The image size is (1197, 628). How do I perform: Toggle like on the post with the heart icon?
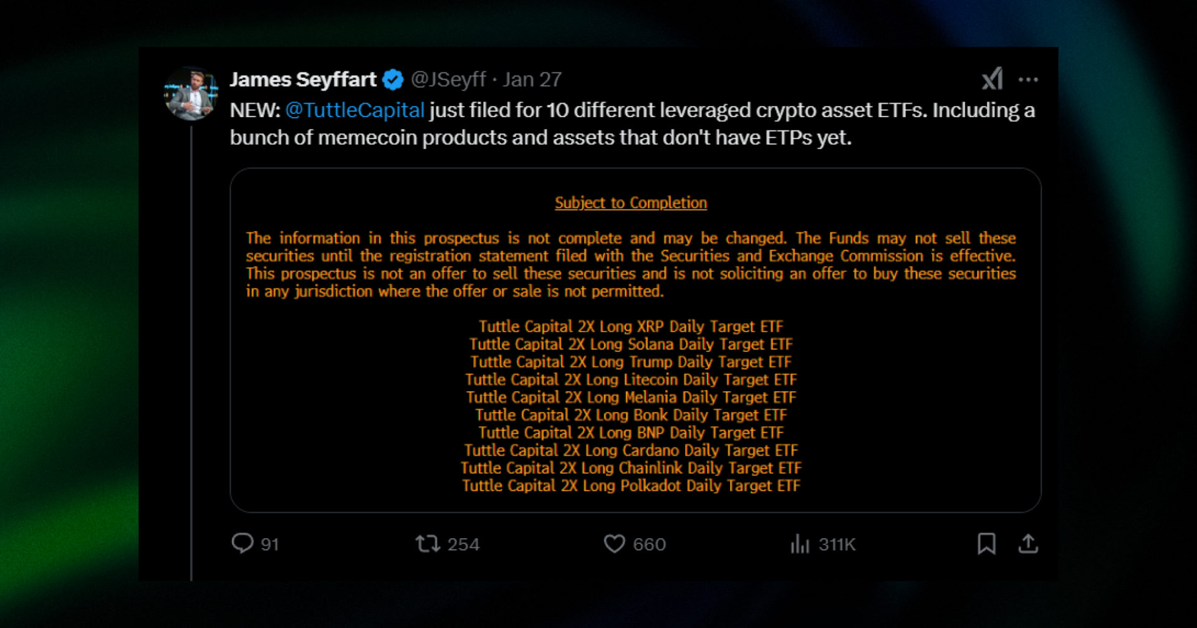[615, 544]
